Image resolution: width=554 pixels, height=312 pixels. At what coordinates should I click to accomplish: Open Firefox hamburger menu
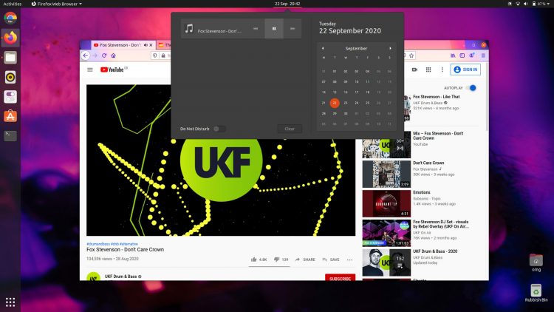pyautogui.click(x=483, y=55)
